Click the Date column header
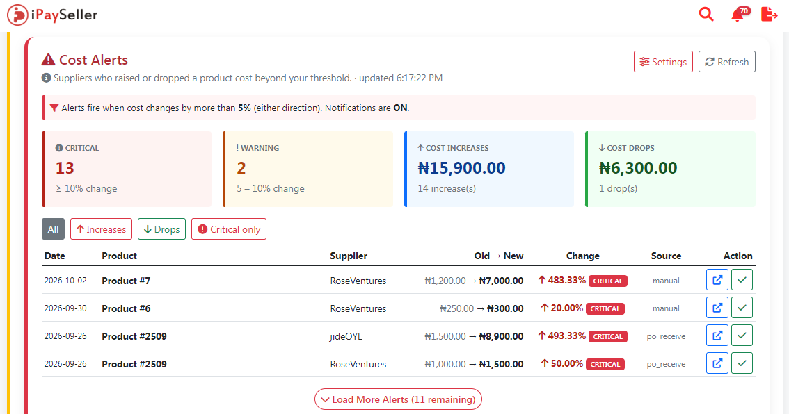Image resolution: width=789 pixels, height=414 pixels. tap(55, 256)
